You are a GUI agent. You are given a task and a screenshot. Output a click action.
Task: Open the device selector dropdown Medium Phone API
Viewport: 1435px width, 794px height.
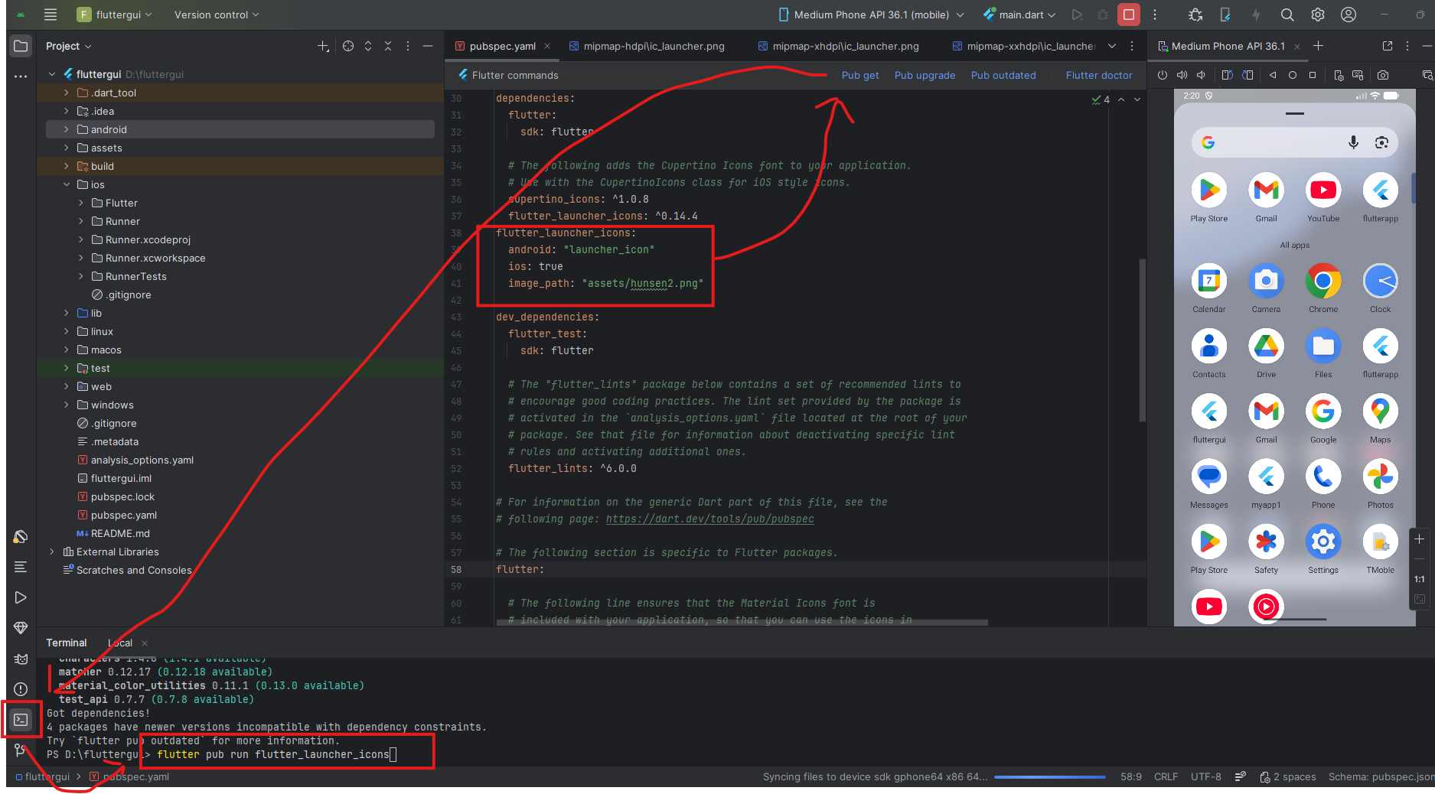coord(871,15)
